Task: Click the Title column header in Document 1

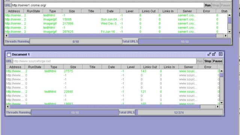Action: 92,67
